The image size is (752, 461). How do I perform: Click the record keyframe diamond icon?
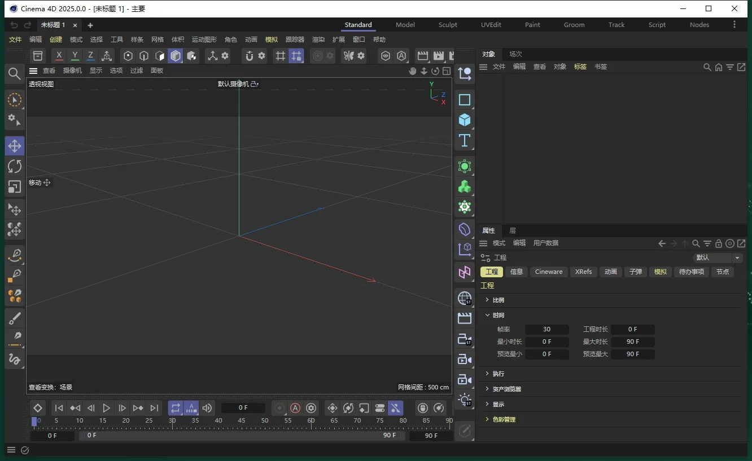coord(38,408)
